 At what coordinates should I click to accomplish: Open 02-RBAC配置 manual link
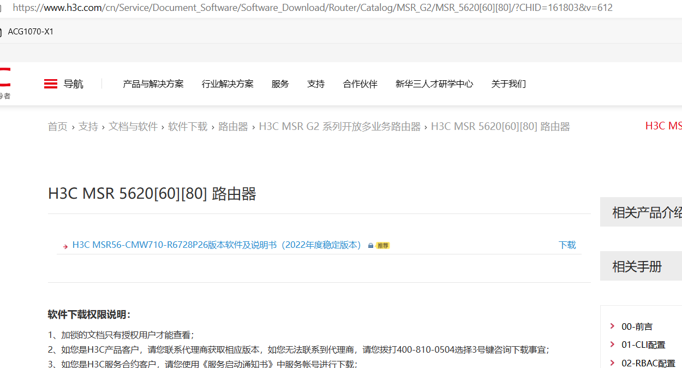(x=649, y=363)
